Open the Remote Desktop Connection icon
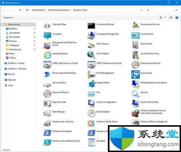Image resolution: width=181 pixels, height=152 pixels. pyautogui.click(x=135, y=84)
